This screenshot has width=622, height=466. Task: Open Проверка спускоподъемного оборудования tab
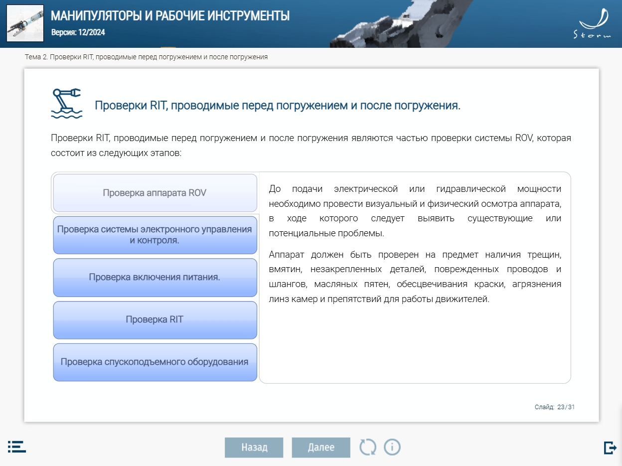(155, 362)
